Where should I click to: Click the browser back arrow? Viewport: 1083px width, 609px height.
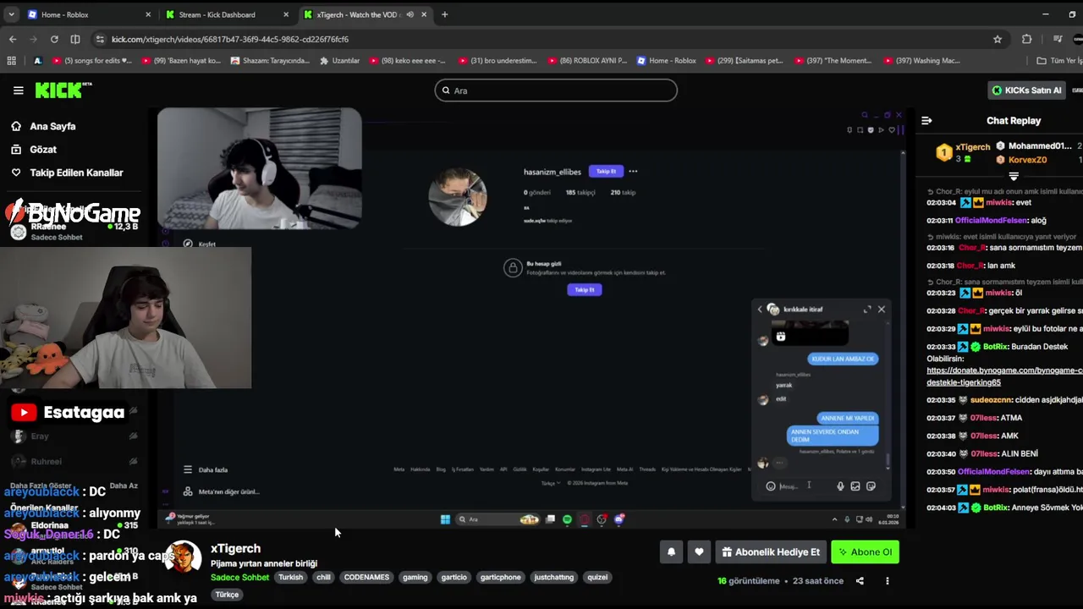click(13, 39)
